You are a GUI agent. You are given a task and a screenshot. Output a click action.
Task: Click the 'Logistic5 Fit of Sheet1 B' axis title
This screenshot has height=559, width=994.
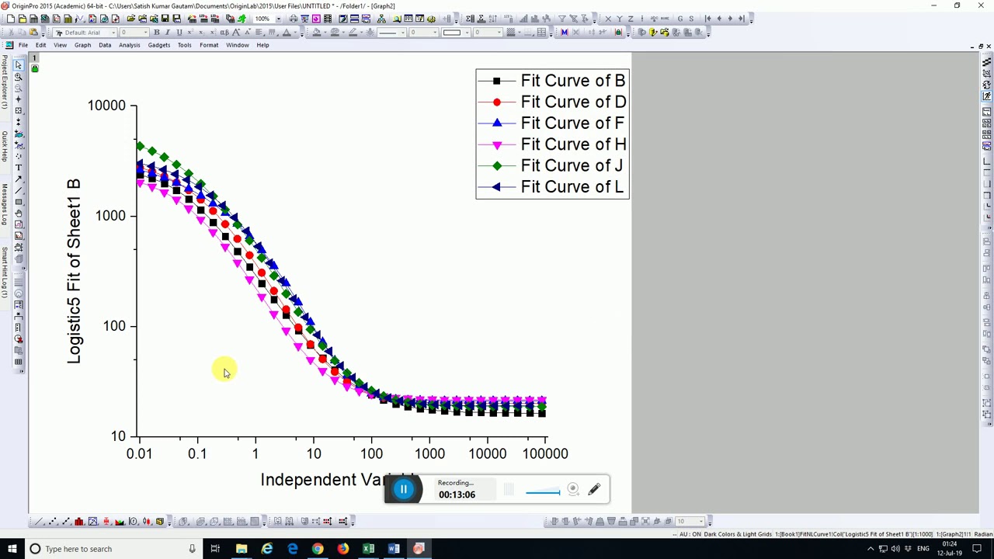(x=73, y=270)
